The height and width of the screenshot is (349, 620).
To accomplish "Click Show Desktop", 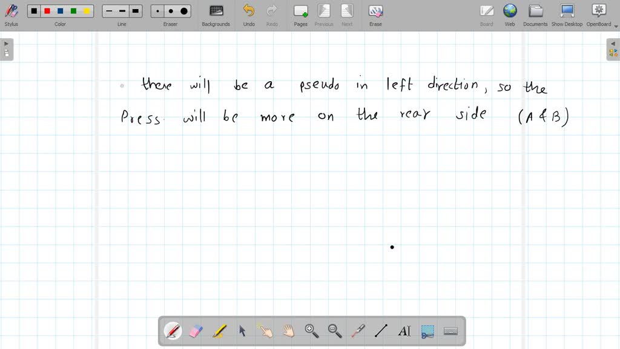I will (567, 15).
